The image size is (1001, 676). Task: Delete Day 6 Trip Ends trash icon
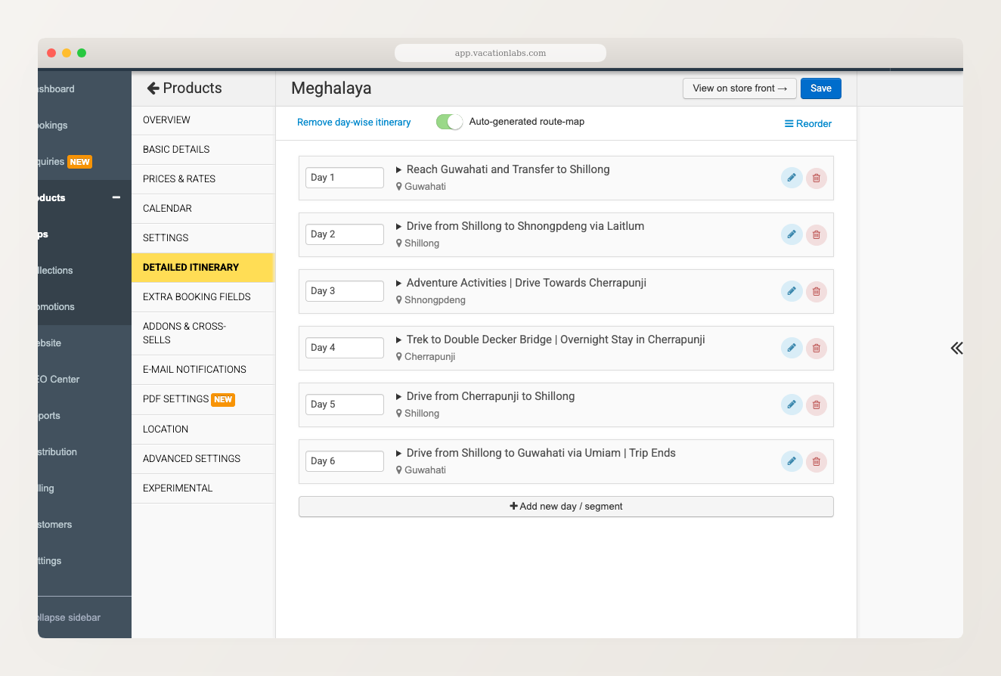(x=817, y=462)
